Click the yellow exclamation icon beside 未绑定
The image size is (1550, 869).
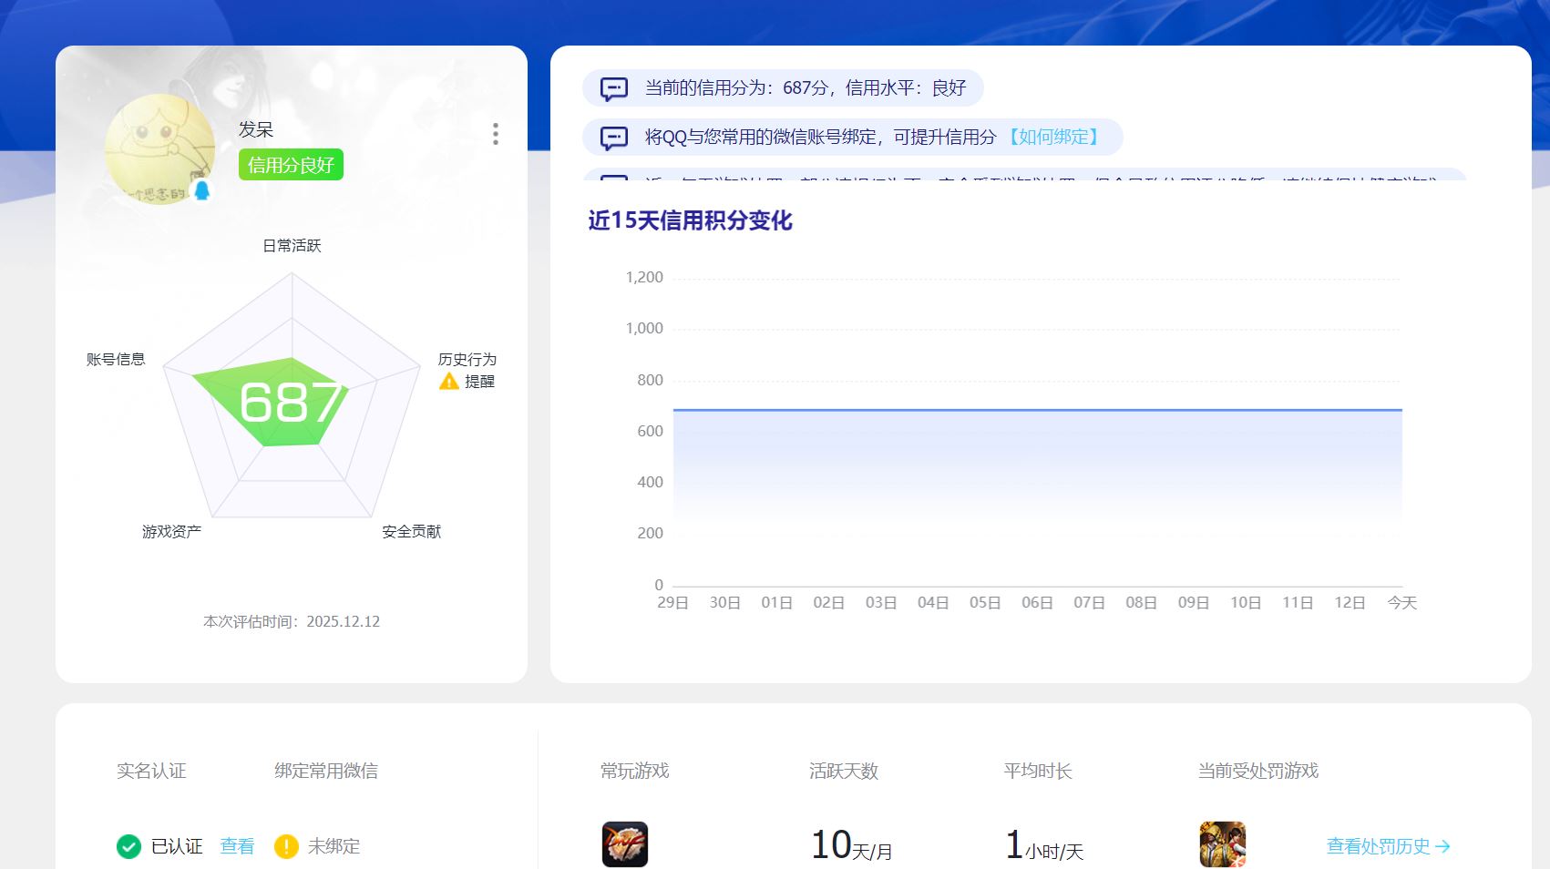click(x=288, y=846)
